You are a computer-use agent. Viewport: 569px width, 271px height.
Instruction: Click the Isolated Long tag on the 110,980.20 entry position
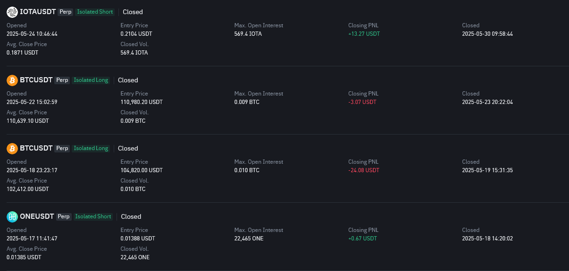coord(91,80)
